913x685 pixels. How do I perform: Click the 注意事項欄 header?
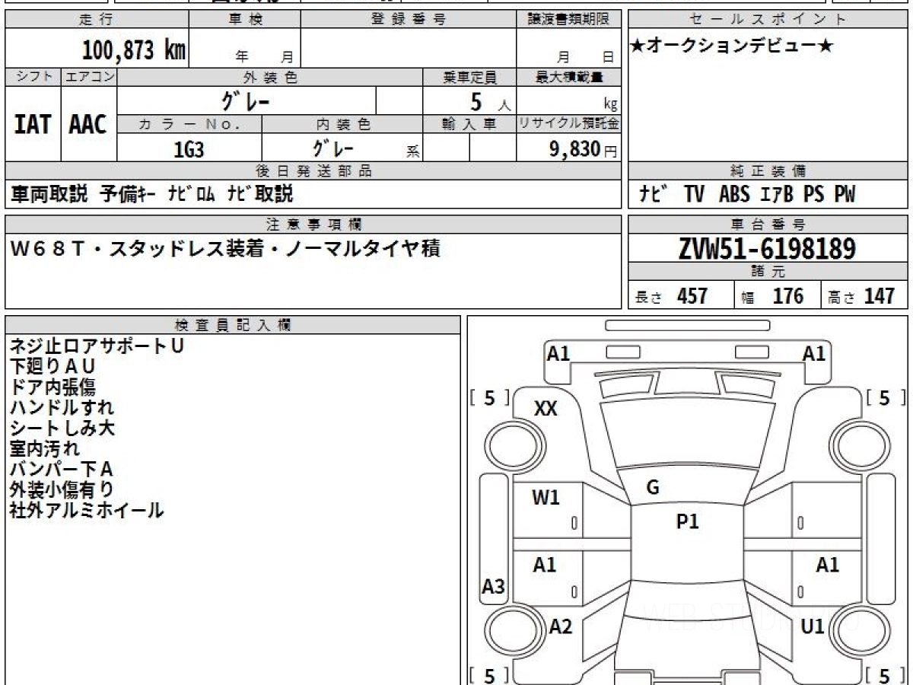[x=313, y=225]
